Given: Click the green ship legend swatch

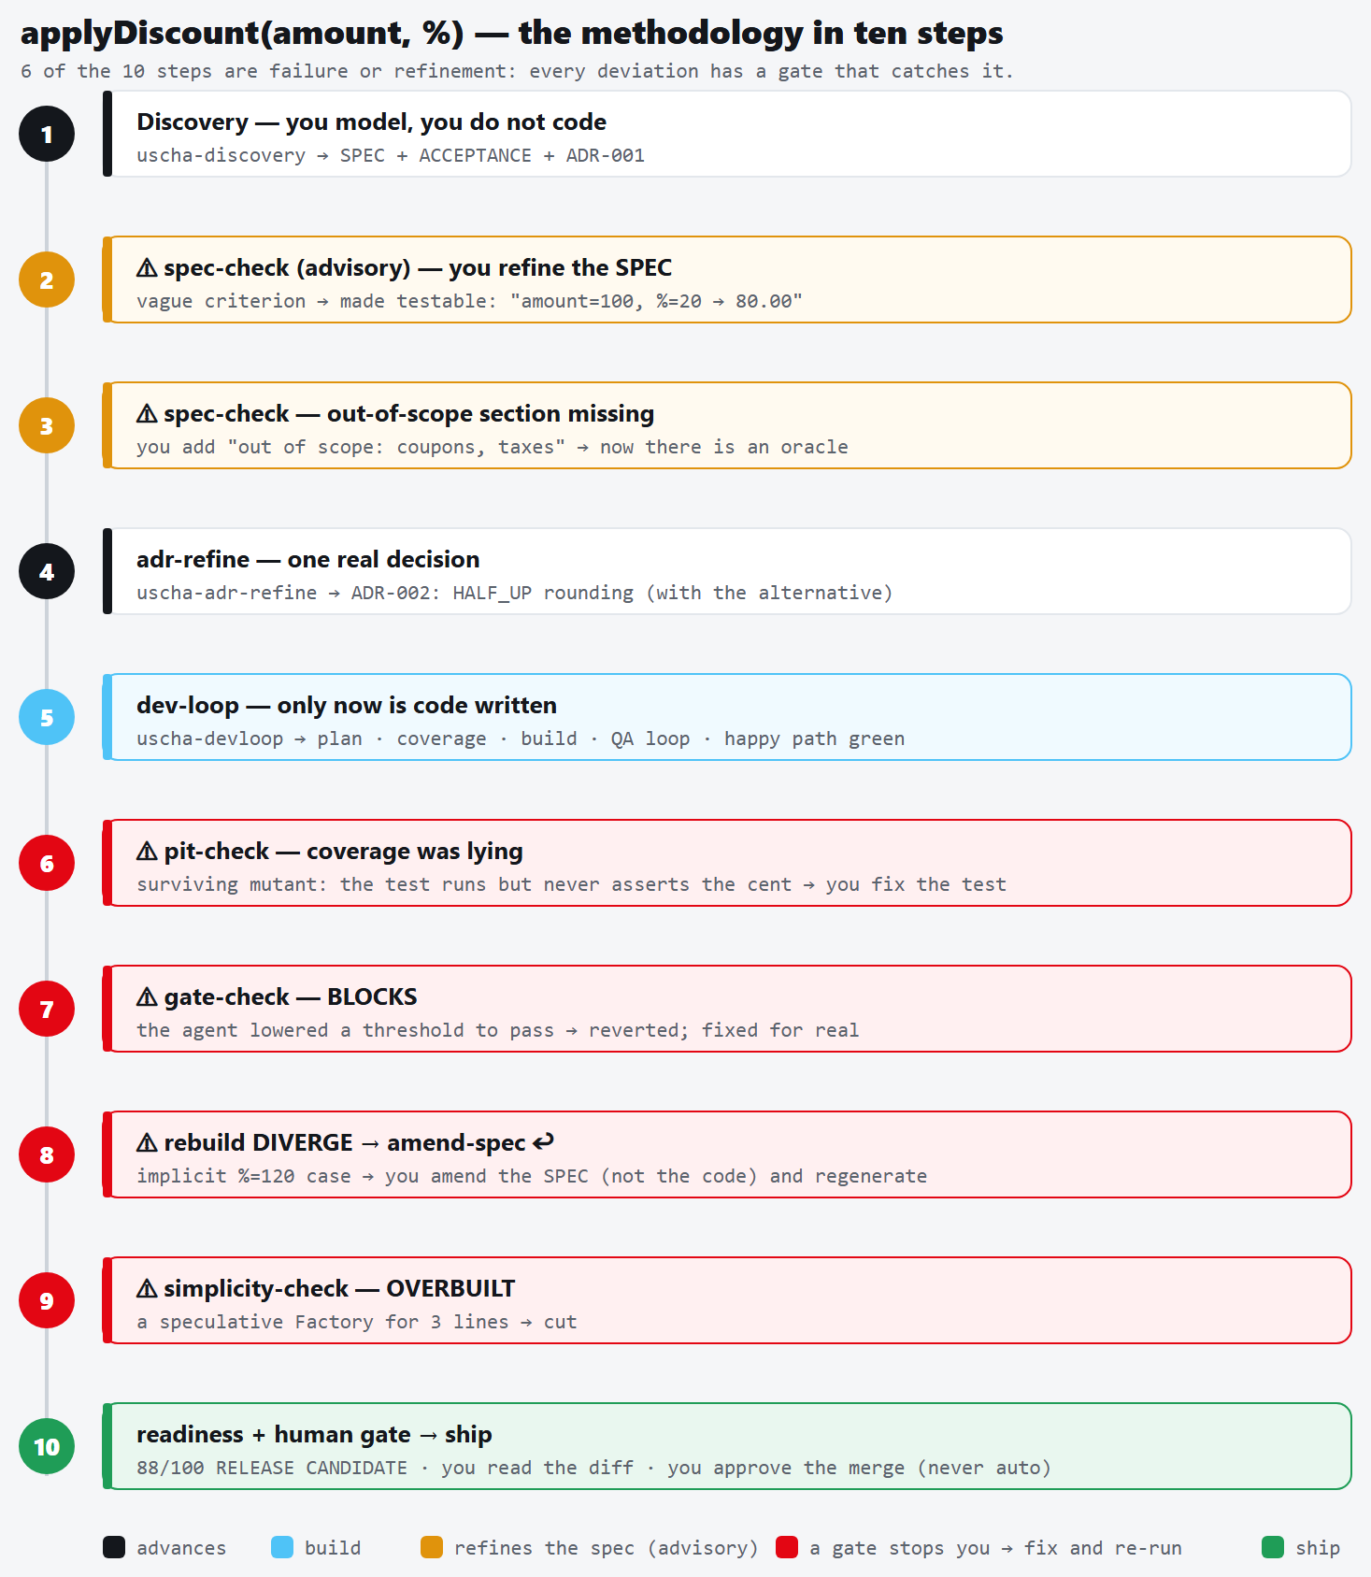Looking at the screenshot, I should 1273,1547.
